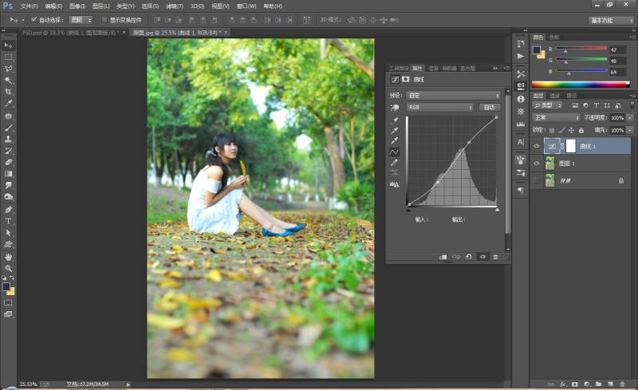638x390 pixels.
Task: Hide the Layer 1 eye icon
Action: tap(536, 163)
